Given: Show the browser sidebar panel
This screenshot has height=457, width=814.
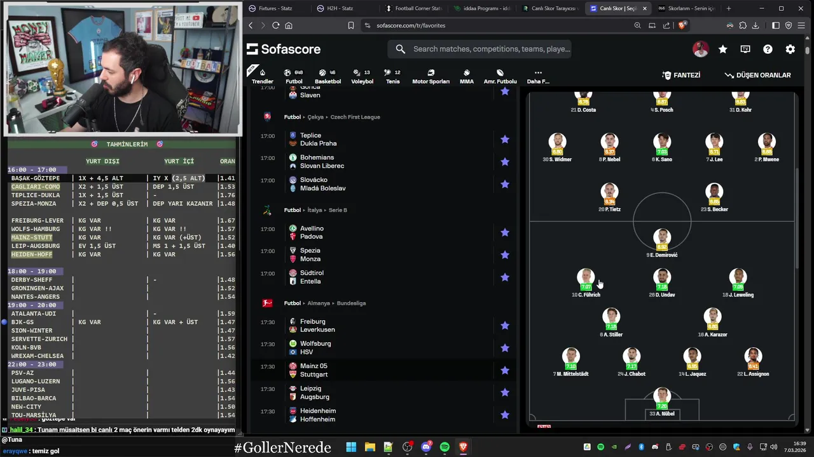Looking at the screenshot, I should [776, 25].
